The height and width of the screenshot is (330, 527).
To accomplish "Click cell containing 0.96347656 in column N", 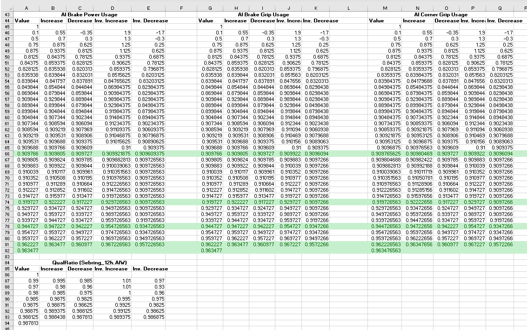I will pos(417,244).
